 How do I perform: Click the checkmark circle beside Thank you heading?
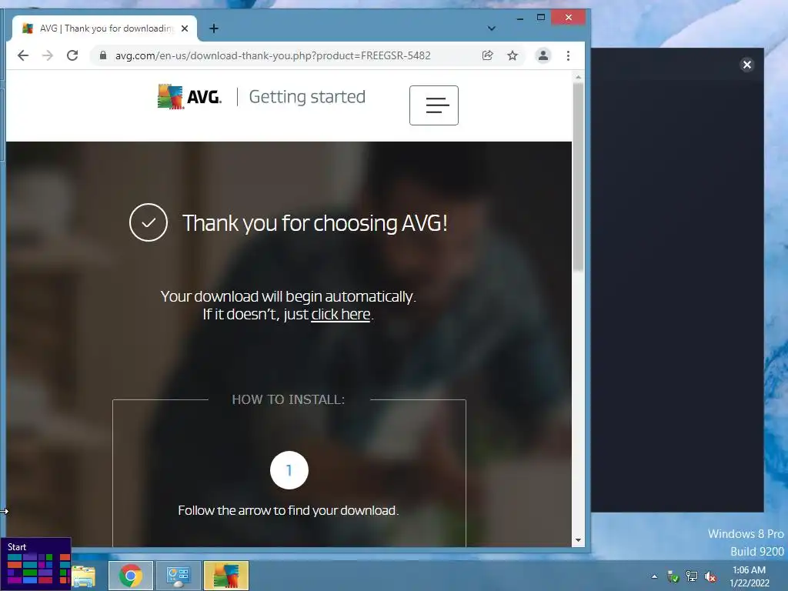tap(149, 222)
